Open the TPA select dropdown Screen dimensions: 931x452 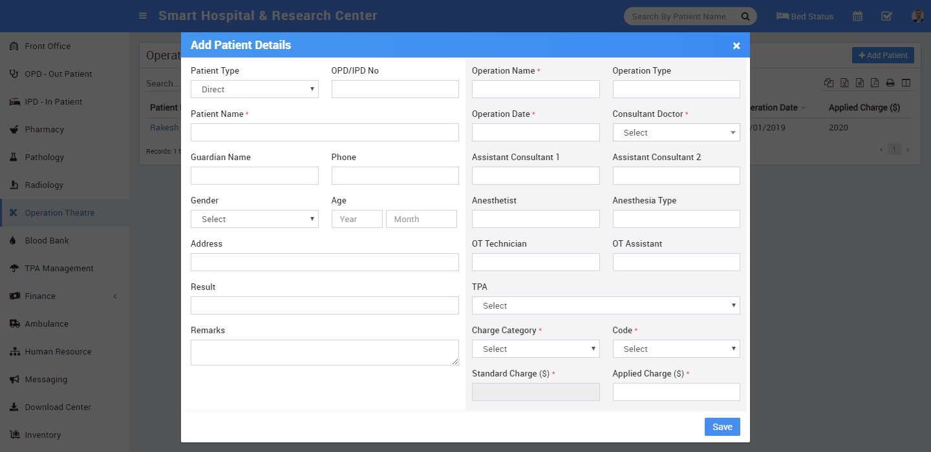point(606,305)
